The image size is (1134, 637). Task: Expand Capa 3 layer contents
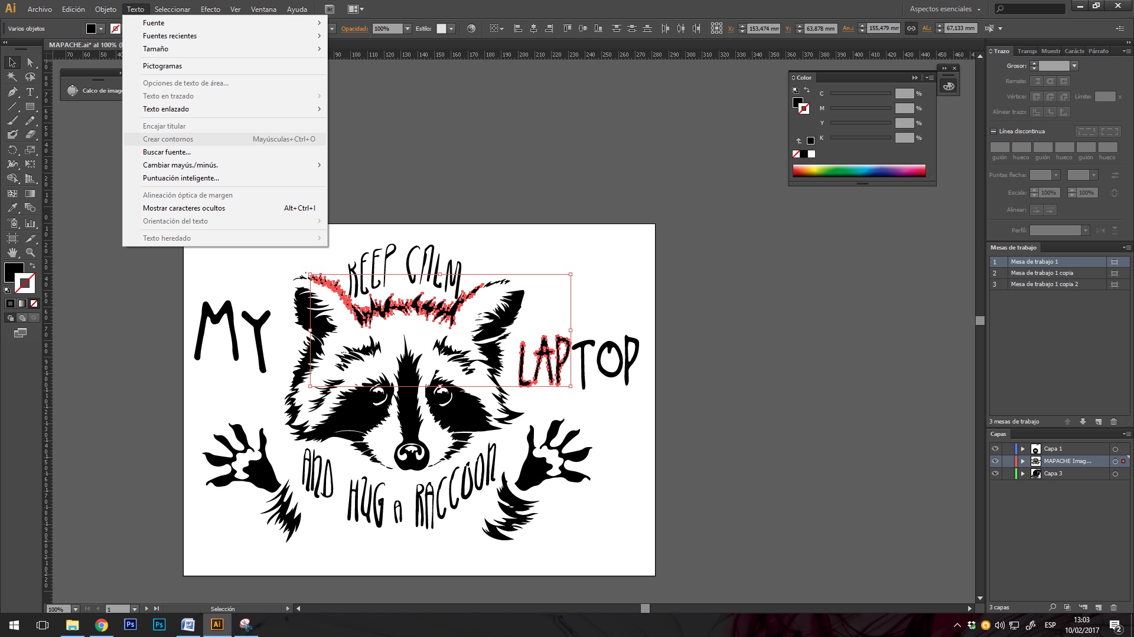click(1023, 474)
